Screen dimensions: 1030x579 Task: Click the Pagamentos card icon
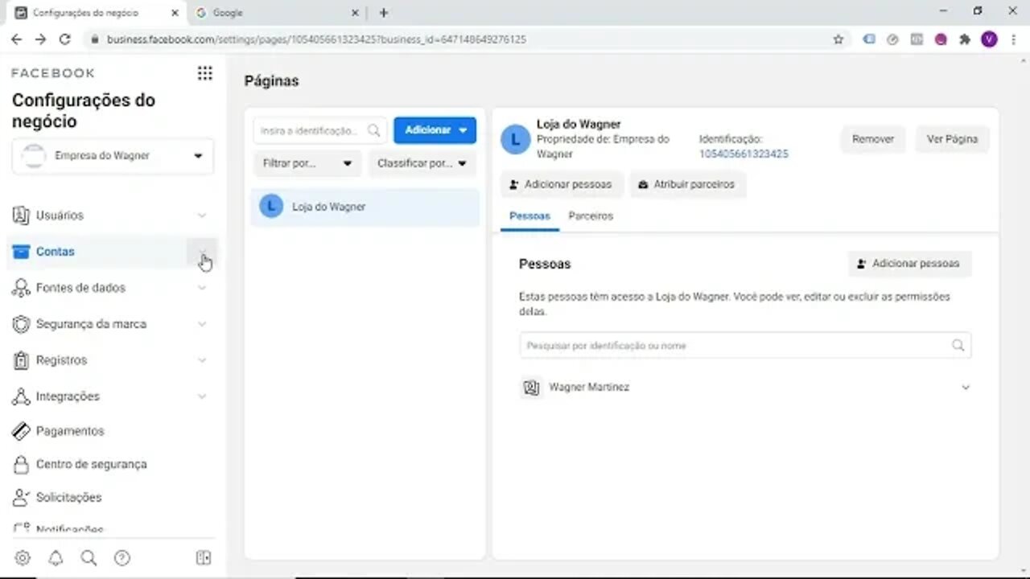coord(21,431)
